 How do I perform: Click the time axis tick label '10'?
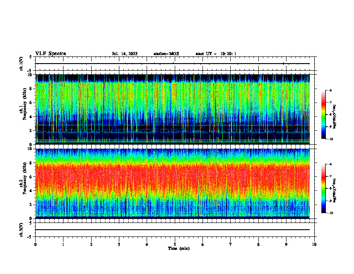314,244
